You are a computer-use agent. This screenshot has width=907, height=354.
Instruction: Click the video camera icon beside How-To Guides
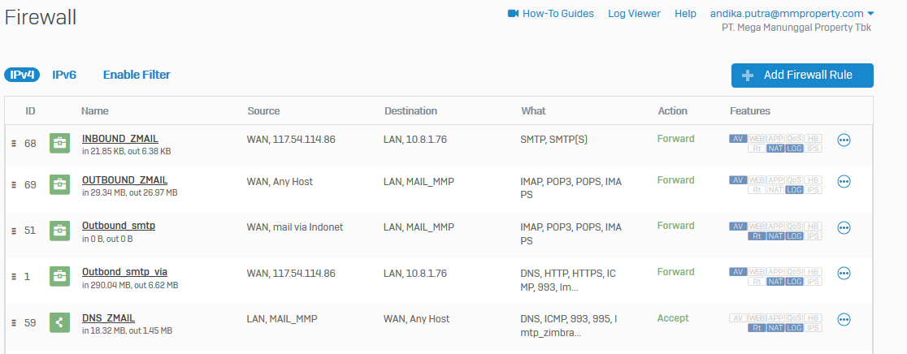click(513, 14)
